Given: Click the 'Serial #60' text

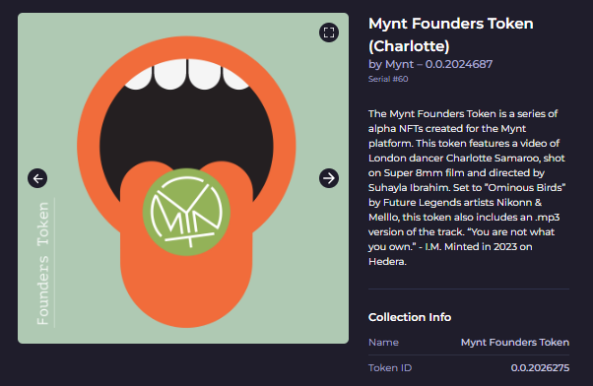Looking at the screenshot, I should 388,79.
